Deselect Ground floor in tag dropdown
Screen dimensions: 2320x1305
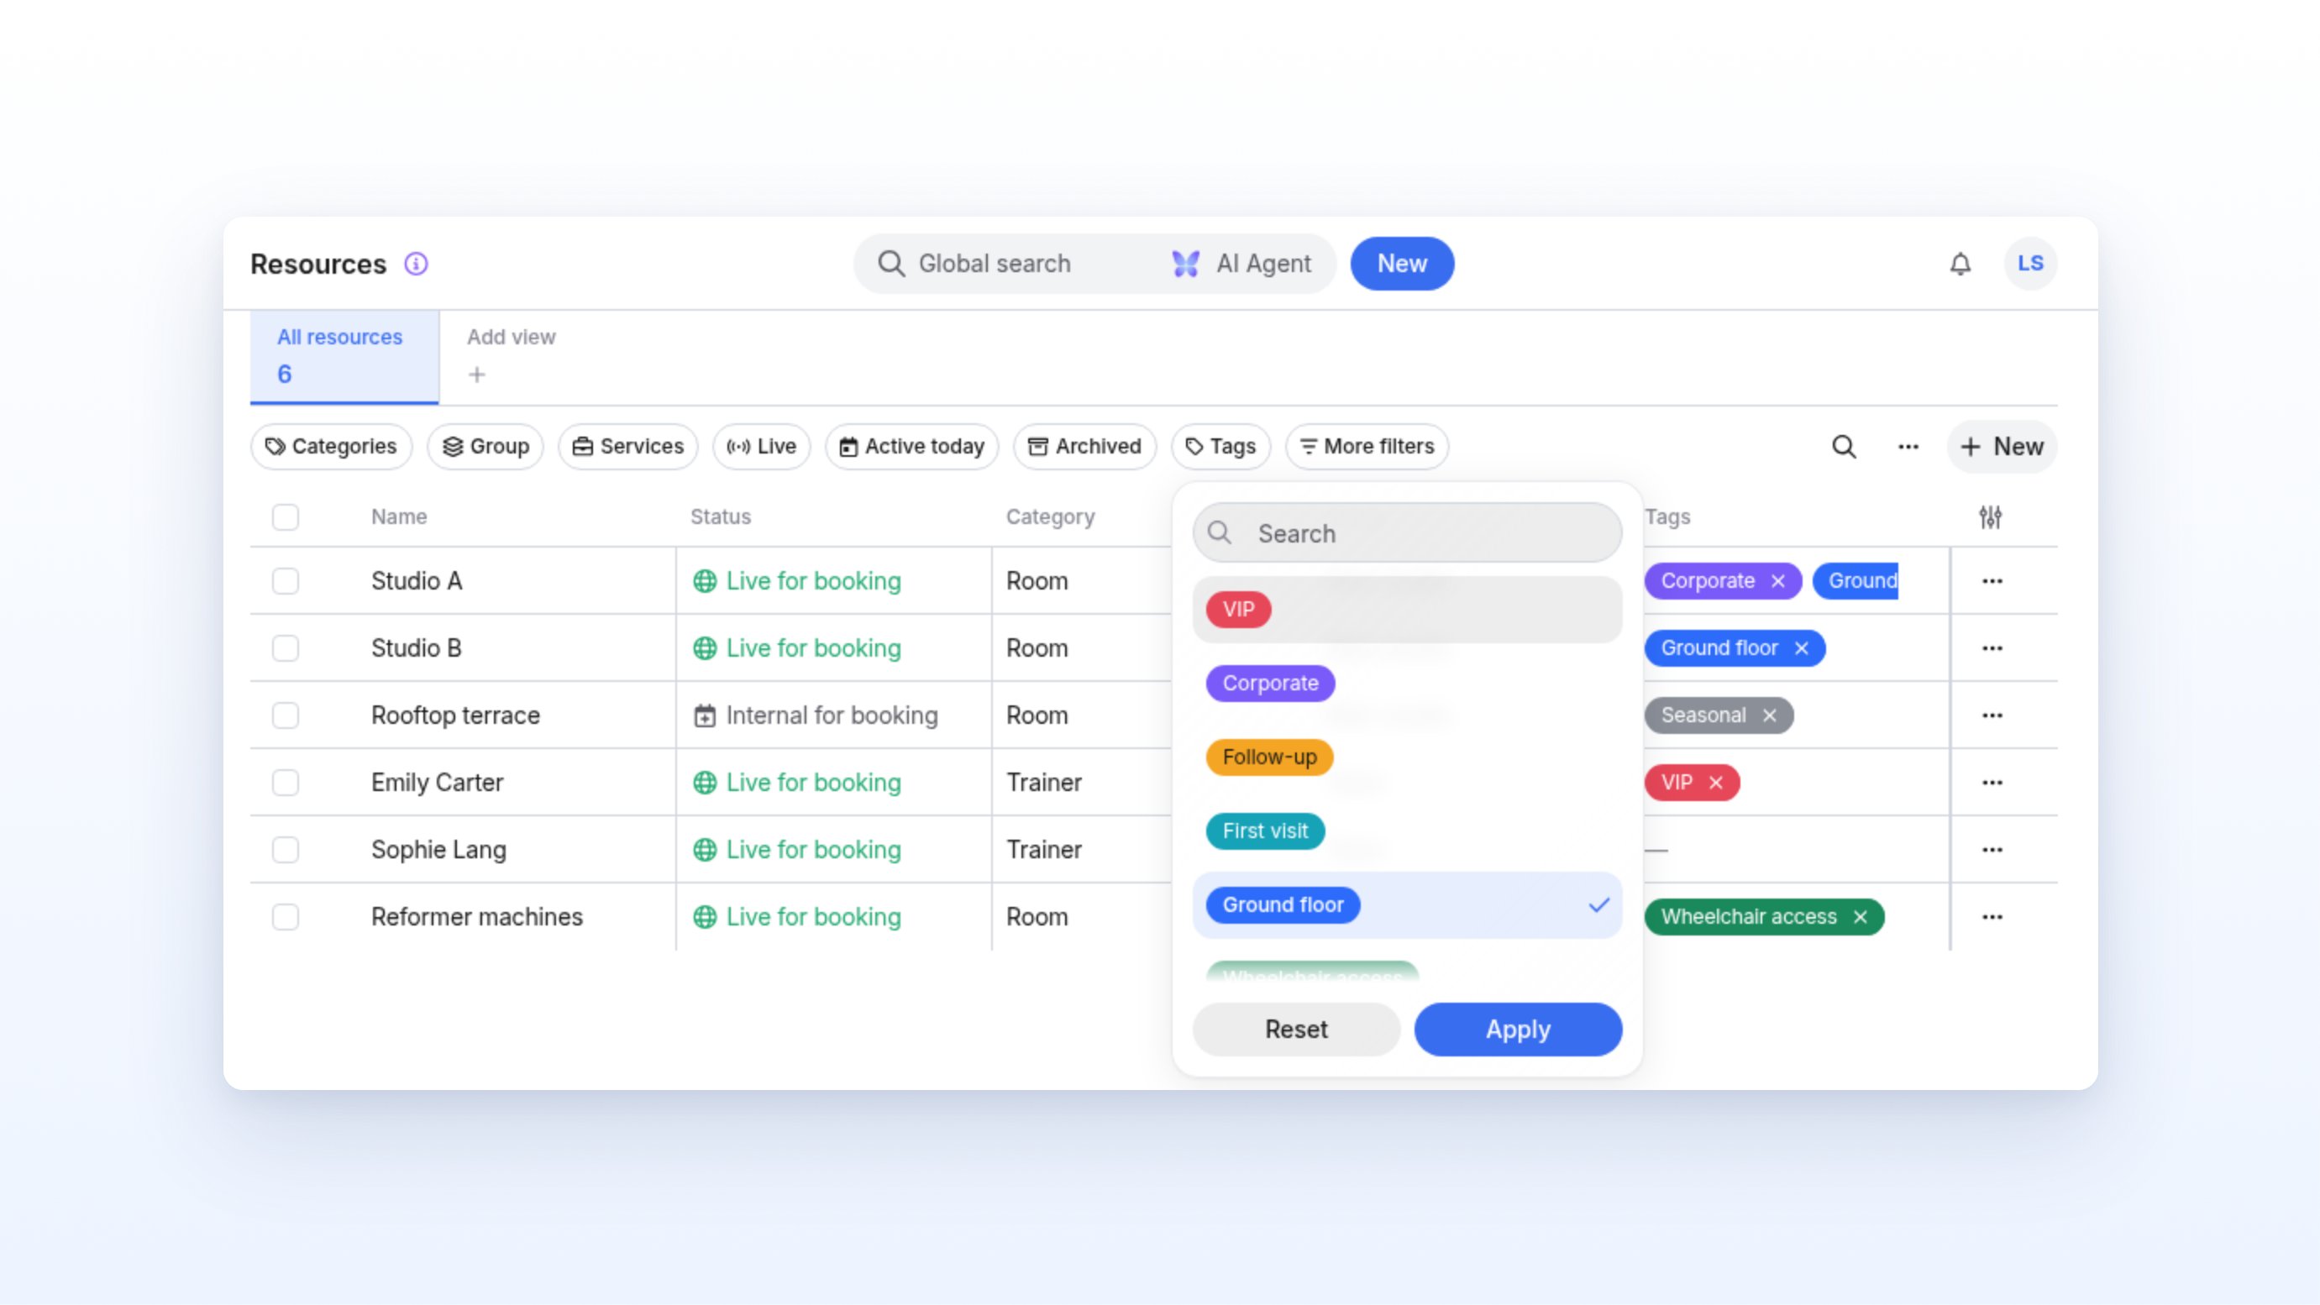[x=1407, y=905]
